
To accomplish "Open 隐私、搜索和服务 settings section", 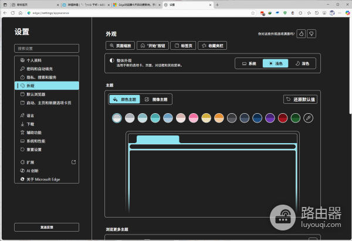I will (x=47, y=77).
